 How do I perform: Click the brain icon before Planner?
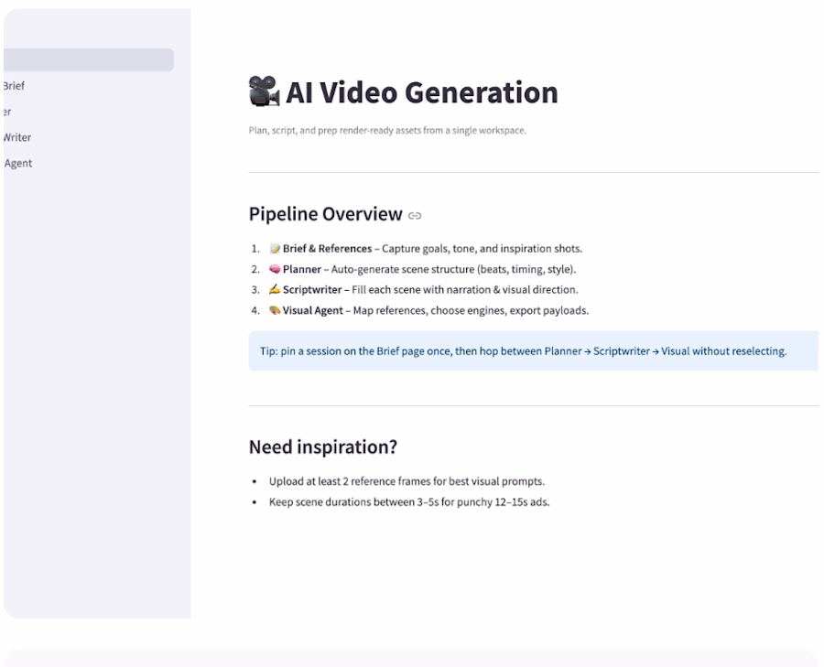275,270
